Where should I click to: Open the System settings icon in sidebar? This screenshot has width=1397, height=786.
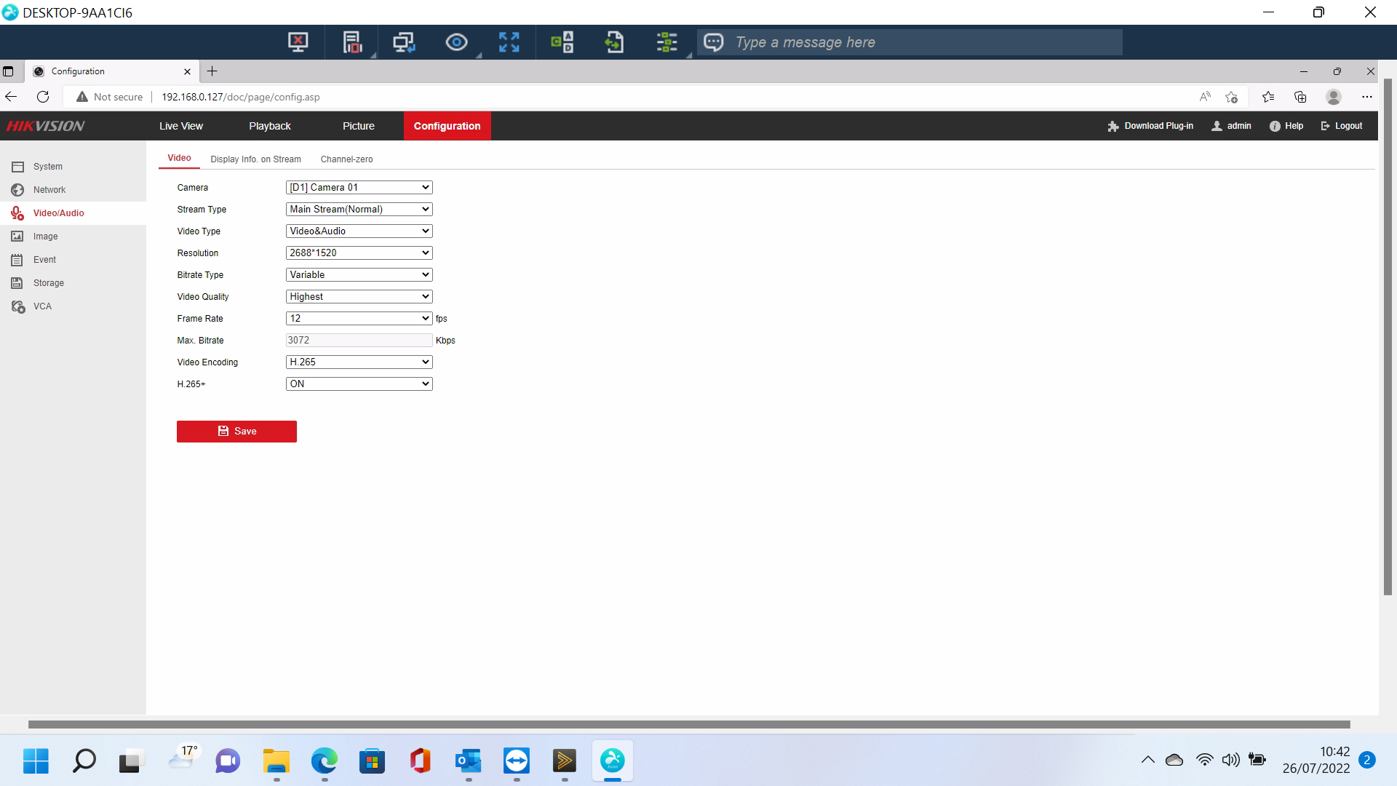pyautogui.click(x=17, y=167)
